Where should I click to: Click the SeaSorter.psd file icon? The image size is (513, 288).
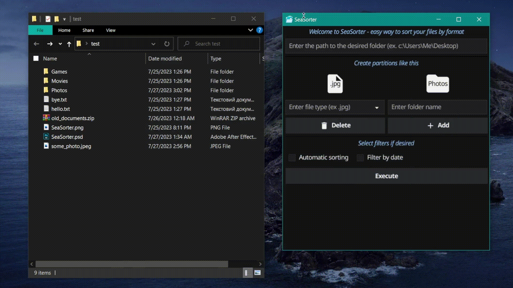[x=46, y=137]
